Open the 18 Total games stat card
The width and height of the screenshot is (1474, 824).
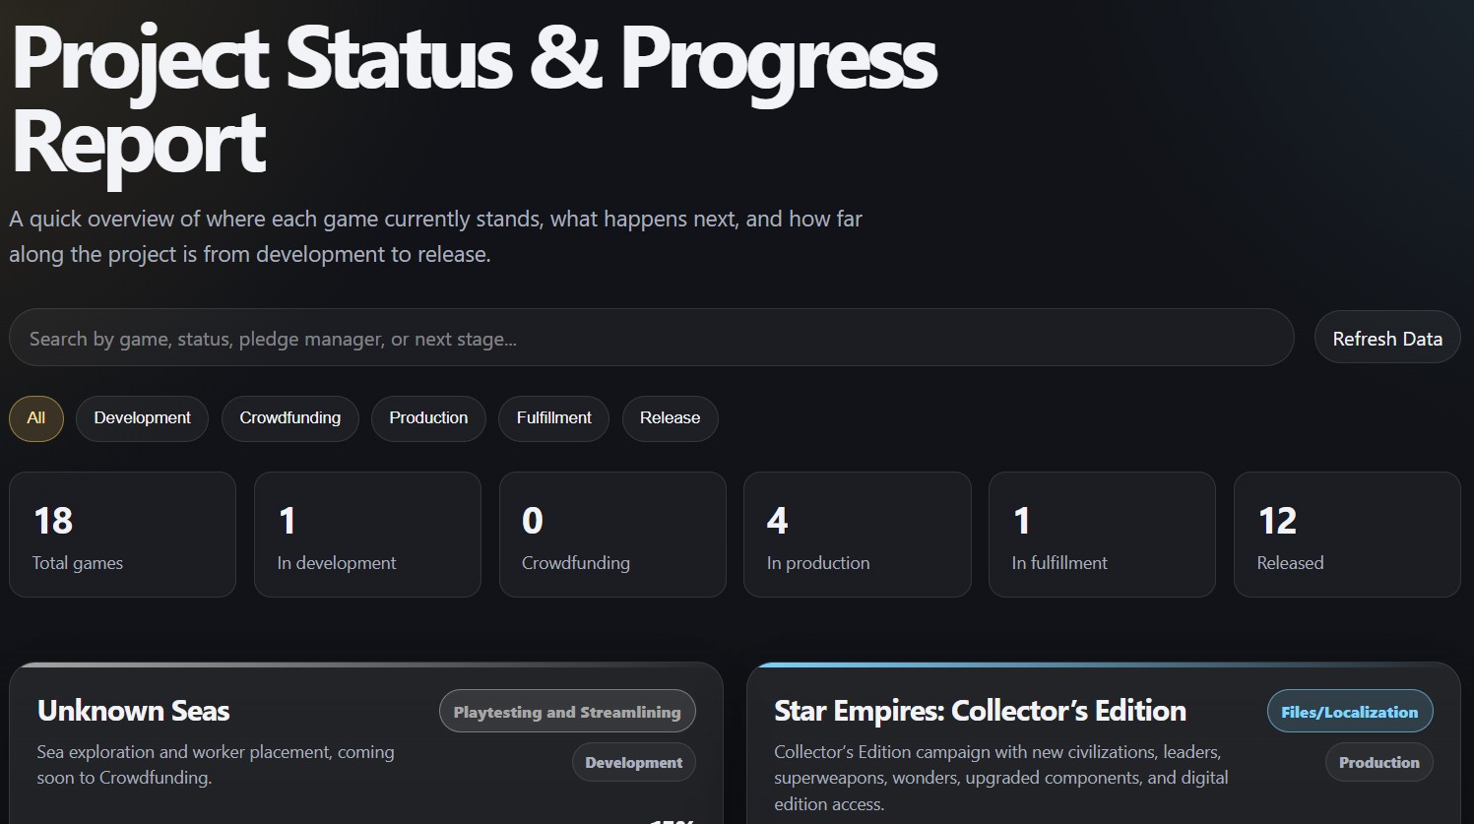tap(122, 535)
